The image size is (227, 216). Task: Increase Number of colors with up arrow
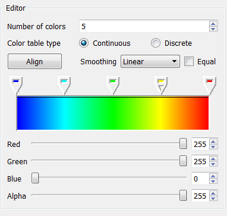pos(213,24)
